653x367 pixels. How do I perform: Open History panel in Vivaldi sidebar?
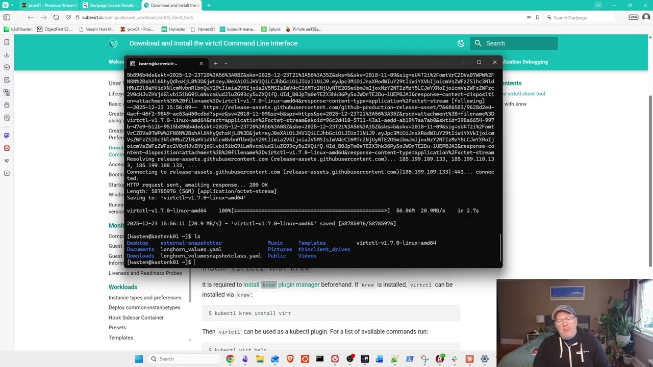[7, 67]
